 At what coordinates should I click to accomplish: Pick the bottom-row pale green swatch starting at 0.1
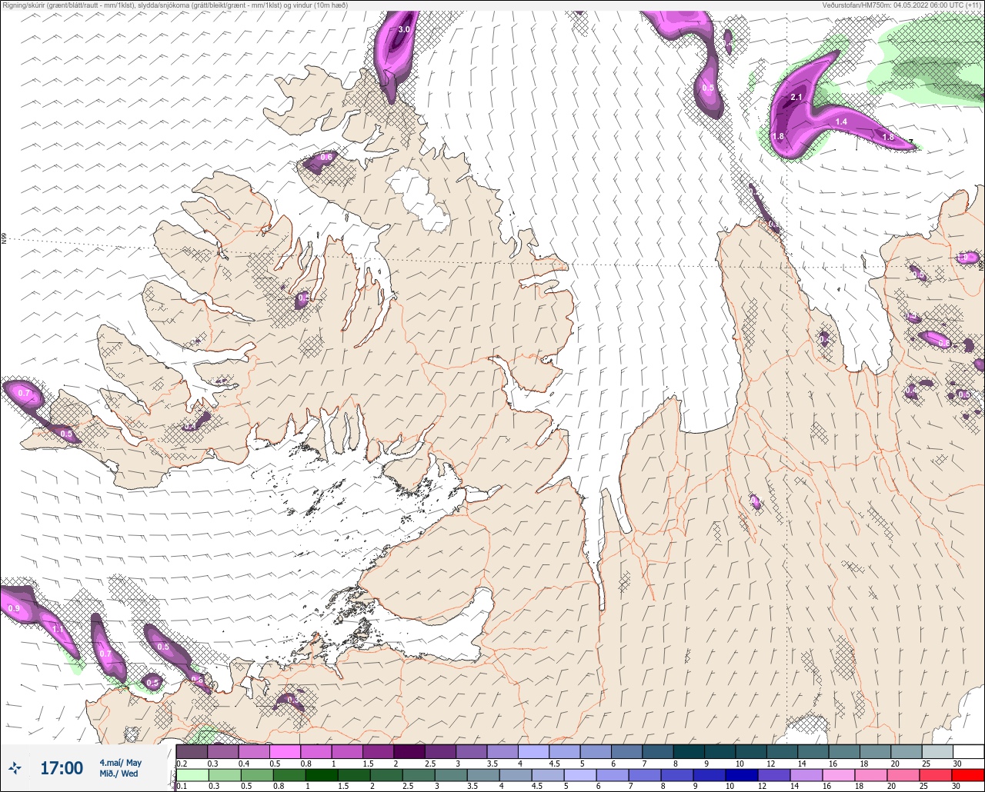pyautogui.click(x=192, y=775)
